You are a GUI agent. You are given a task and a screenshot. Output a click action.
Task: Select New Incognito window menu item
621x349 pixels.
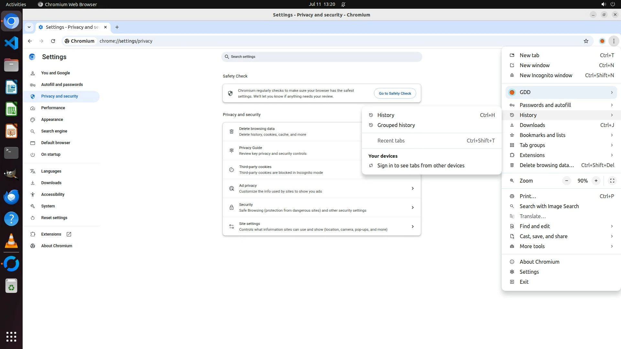546,75
